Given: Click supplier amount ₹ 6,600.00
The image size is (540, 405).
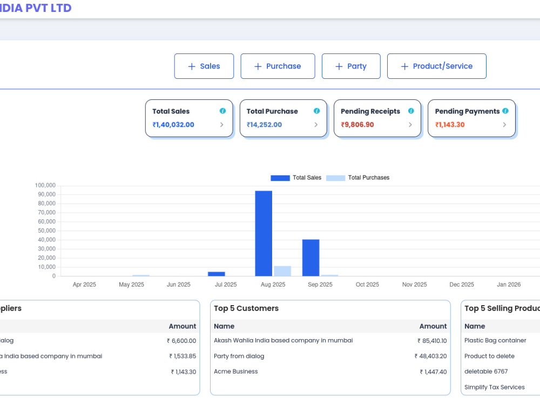Looking at the screenshot, I should point(181,341).
